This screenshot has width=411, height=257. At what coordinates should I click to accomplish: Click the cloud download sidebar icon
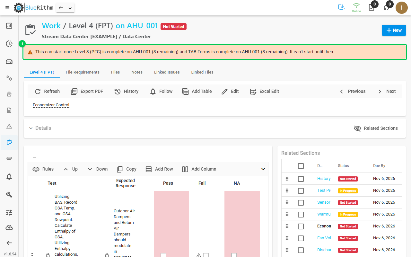click(x=9, y=228)
